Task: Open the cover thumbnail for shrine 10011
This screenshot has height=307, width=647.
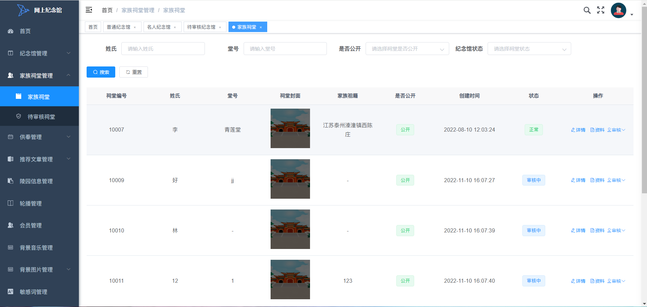Action: pos(290,279)
